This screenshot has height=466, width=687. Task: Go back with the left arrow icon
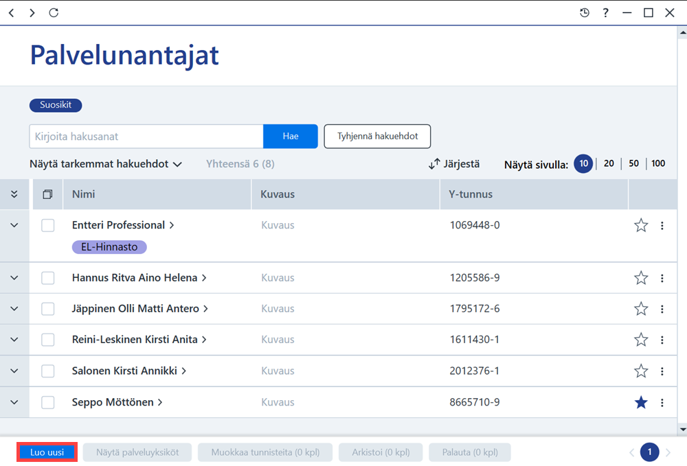[x=12, y=12]
